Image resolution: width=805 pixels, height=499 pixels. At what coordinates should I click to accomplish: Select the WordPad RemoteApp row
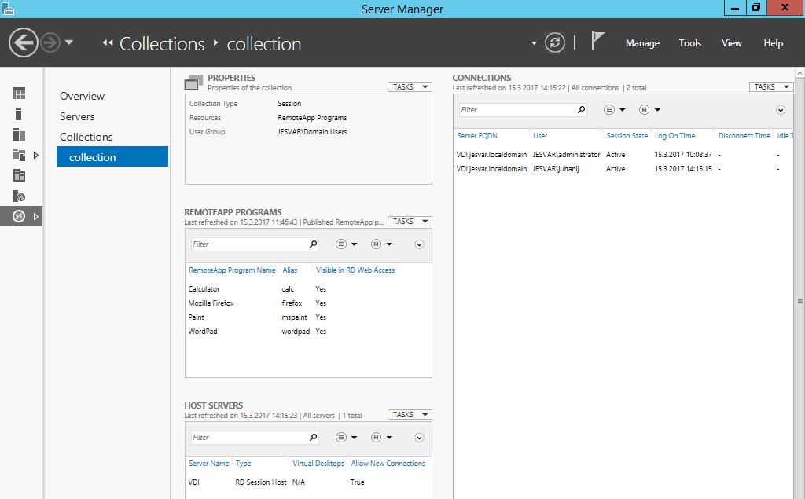(x=308, y=331)
